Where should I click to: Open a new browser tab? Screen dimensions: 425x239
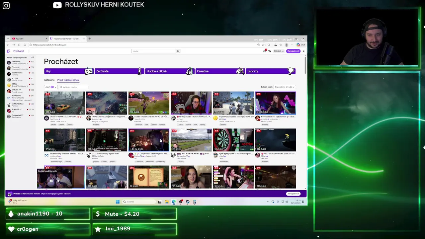tap(89, 39)
